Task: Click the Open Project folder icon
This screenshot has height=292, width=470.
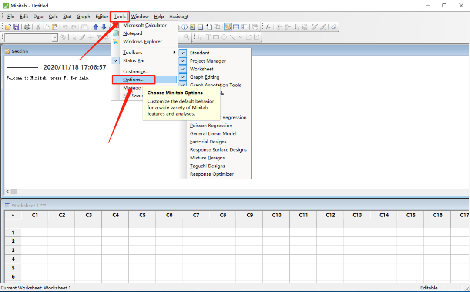Action: (8, 27)
